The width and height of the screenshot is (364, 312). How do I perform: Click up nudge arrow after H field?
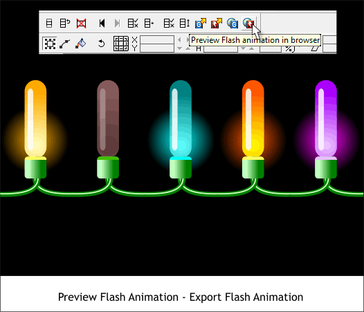tap(251, 48)
